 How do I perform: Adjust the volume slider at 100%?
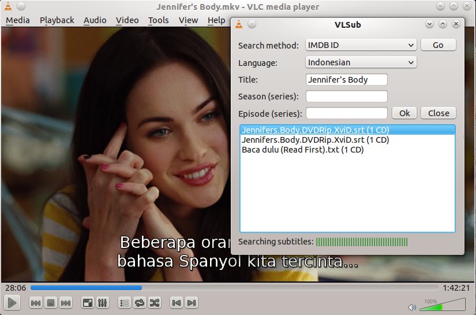pos(443,305)
